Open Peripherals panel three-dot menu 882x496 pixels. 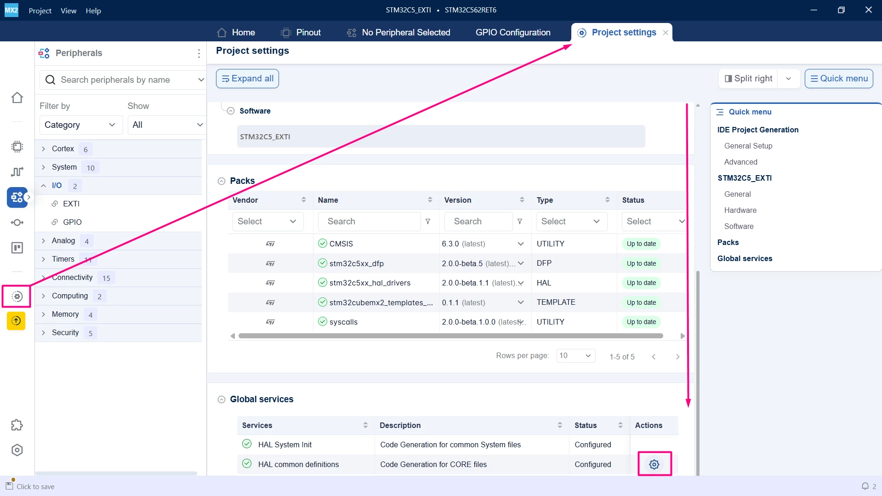pyautogui.click(x=199, y=53)
